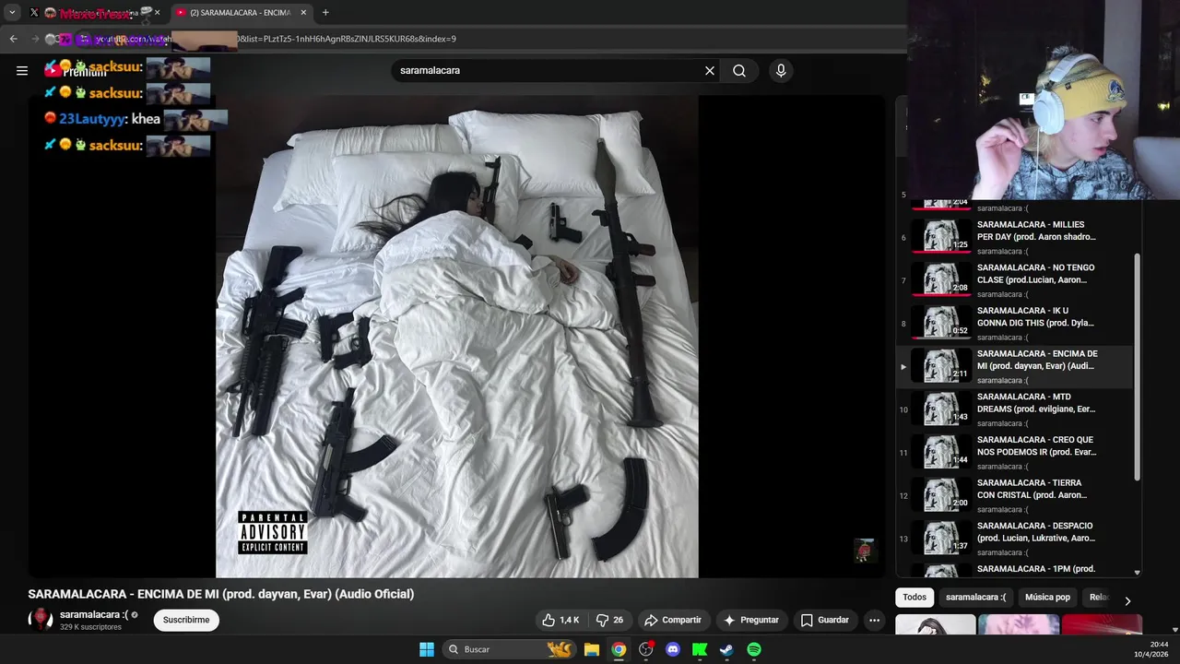The image size is (1180, 664).
Task: Click 329 K suscriptores text
Action: pos(90,627)
